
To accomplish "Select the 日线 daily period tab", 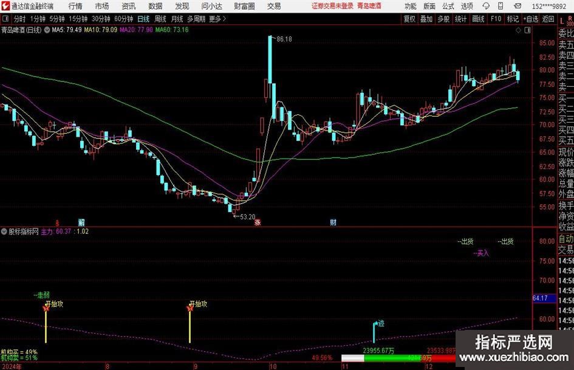I will (143, 19).
